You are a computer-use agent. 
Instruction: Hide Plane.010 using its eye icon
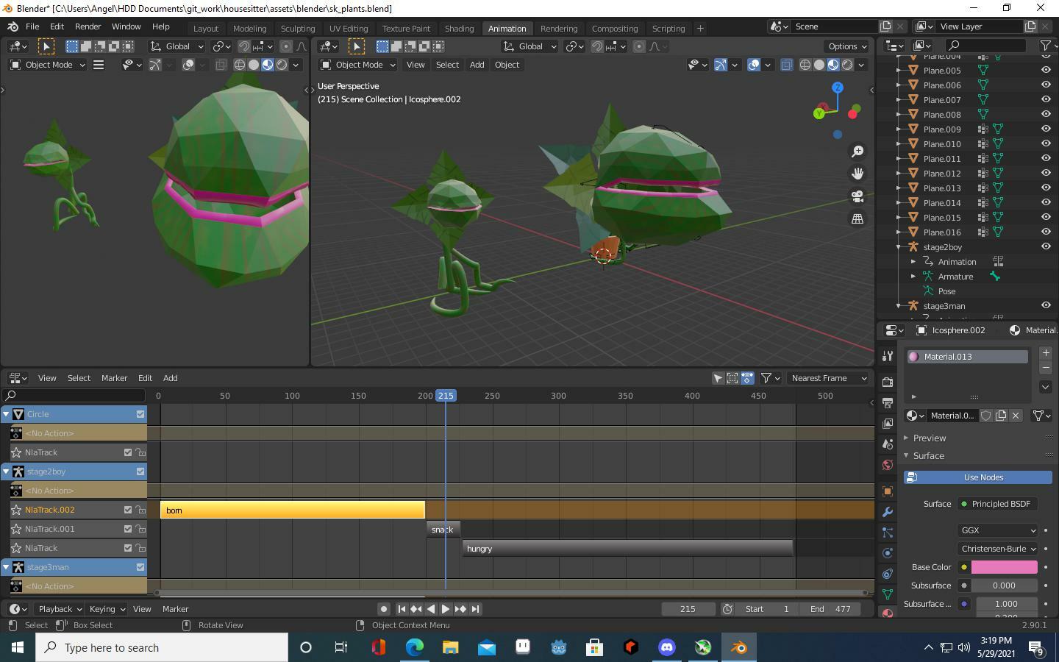pyautogui.click(x=1046, y=144)
